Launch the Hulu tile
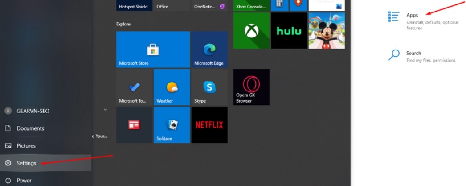The image size is (466, 186). (x=289, y=31)
